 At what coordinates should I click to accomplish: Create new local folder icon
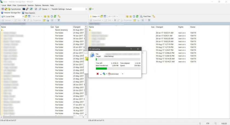44,20
